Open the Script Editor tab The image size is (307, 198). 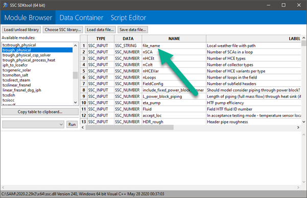128,18
